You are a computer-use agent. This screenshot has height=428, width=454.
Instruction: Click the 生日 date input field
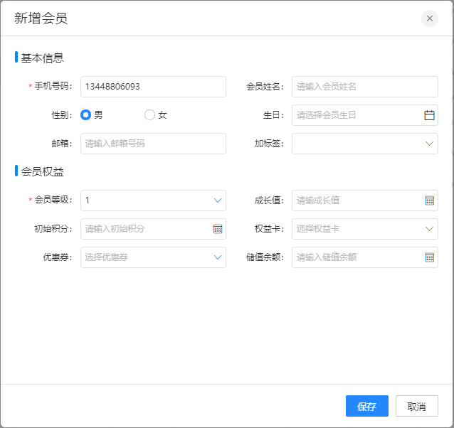coord(356,115)
